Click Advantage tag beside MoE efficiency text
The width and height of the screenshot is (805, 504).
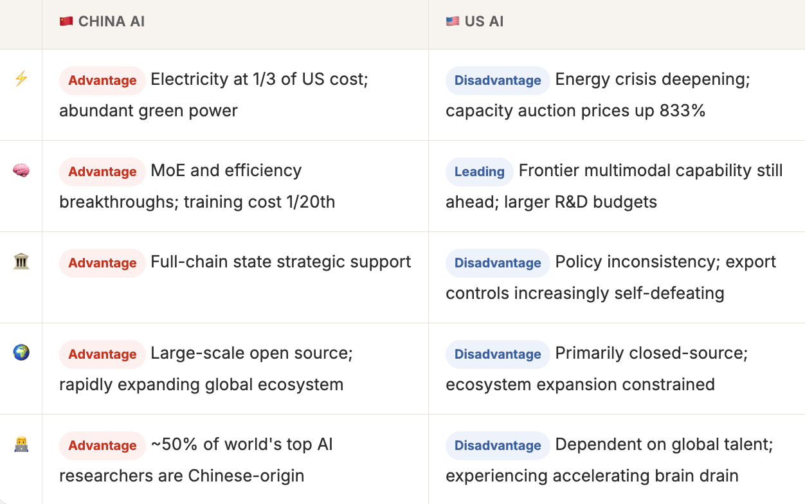click(x=102, y=172)
